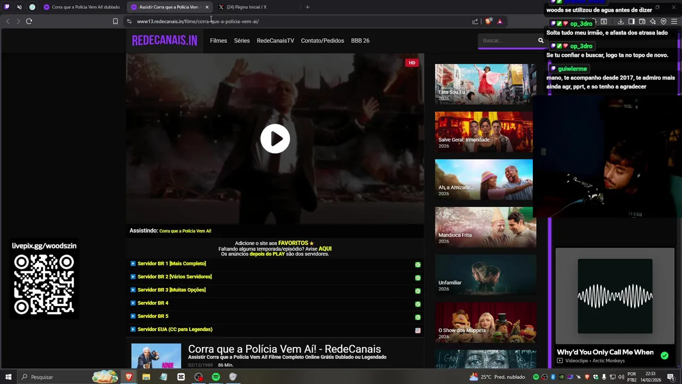Click the movie poster thumbnail below server list
The image size is (682, 384).
pyautogui.click(x=156, y=356)
